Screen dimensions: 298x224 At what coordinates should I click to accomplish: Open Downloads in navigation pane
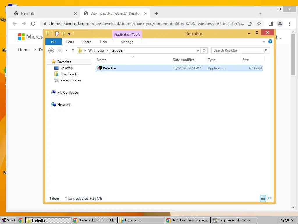pos(69,74)
